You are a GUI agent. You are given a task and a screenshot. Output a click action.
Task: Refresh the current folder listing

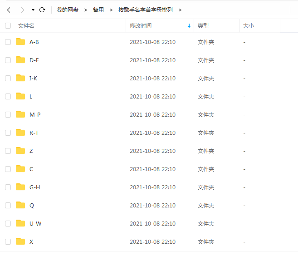pyautogui.click(x=42, y=10)
